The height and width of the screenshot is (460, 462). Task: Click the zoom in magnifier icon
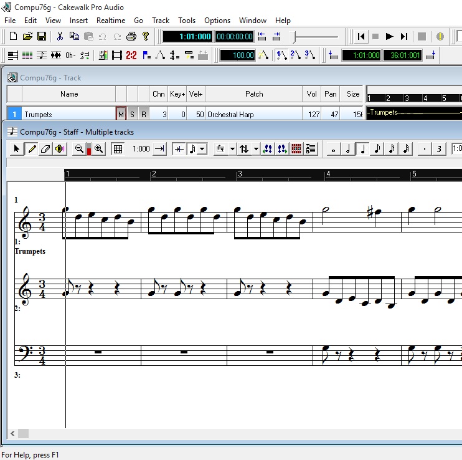pos(99,149)
